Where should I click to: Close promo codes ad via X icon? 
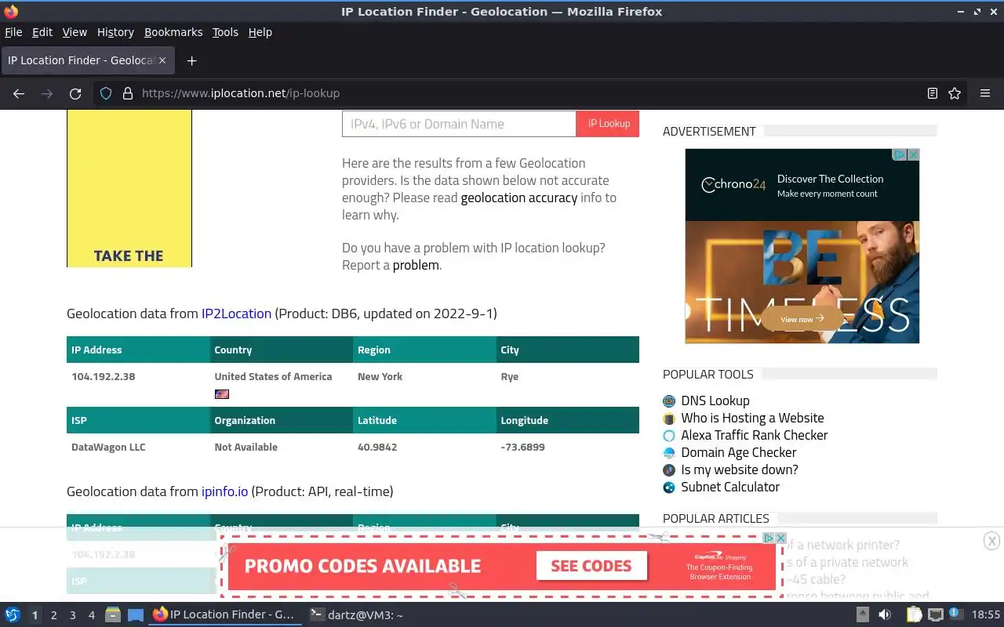click(780, 538)
